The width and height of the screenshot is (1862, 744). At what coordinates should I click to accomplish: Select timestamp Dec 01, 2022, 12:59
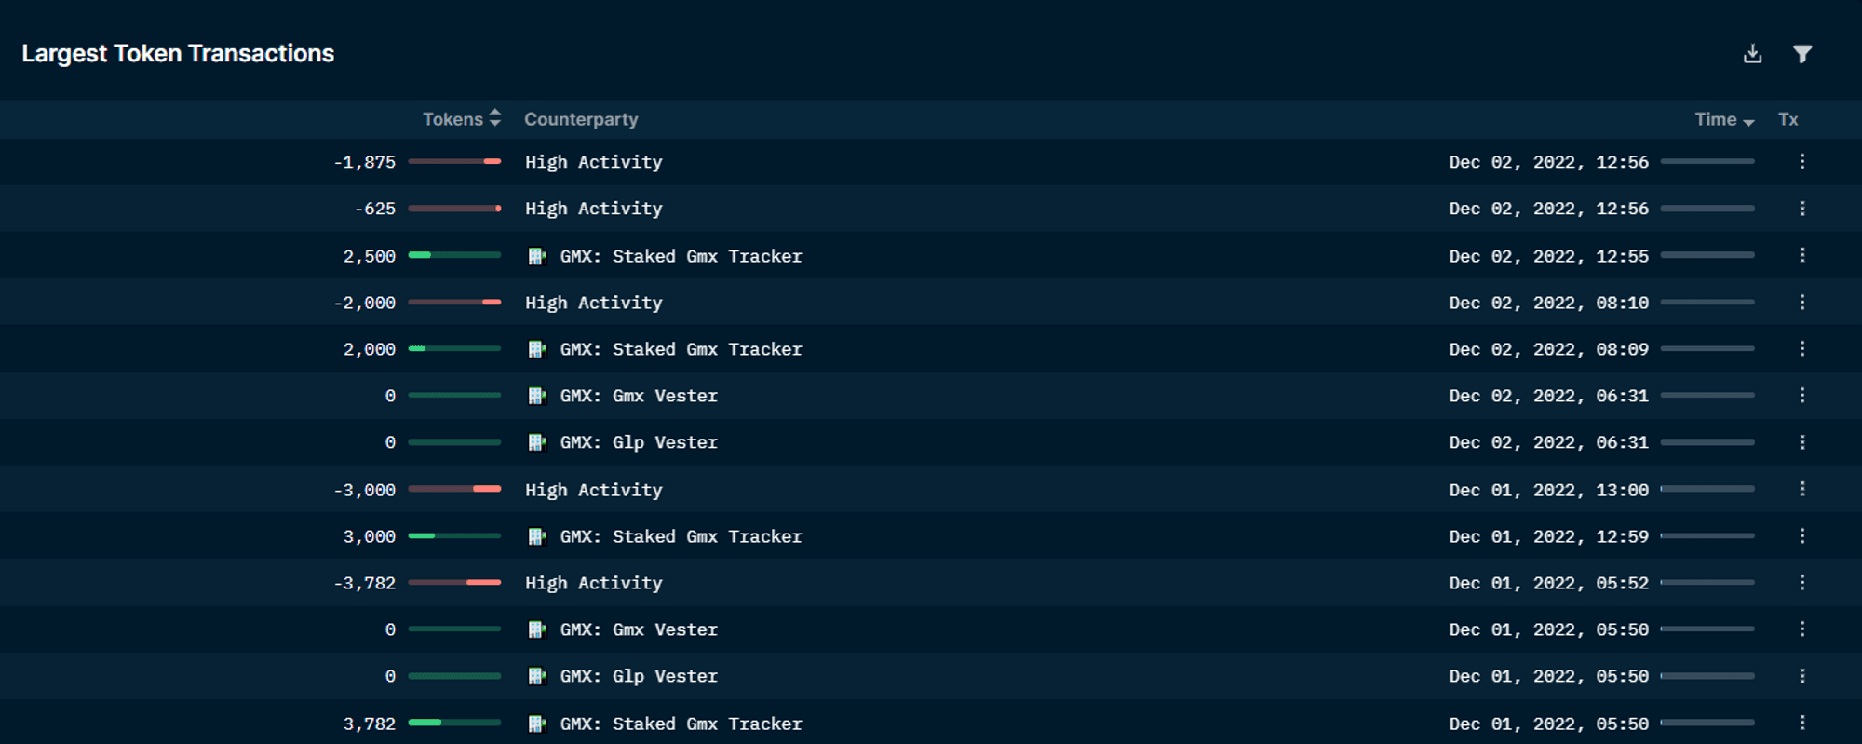[1548, 536]
